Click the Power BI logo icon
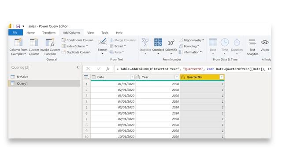 coord(10,26)
